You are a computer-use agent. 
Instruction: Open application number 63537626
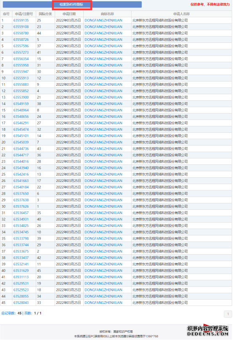tap(21, 206)
